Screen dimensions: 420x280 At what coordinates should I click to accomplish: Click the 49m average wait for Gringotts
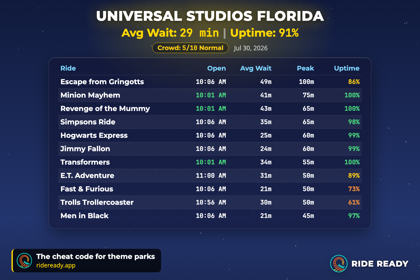point(266,82)
